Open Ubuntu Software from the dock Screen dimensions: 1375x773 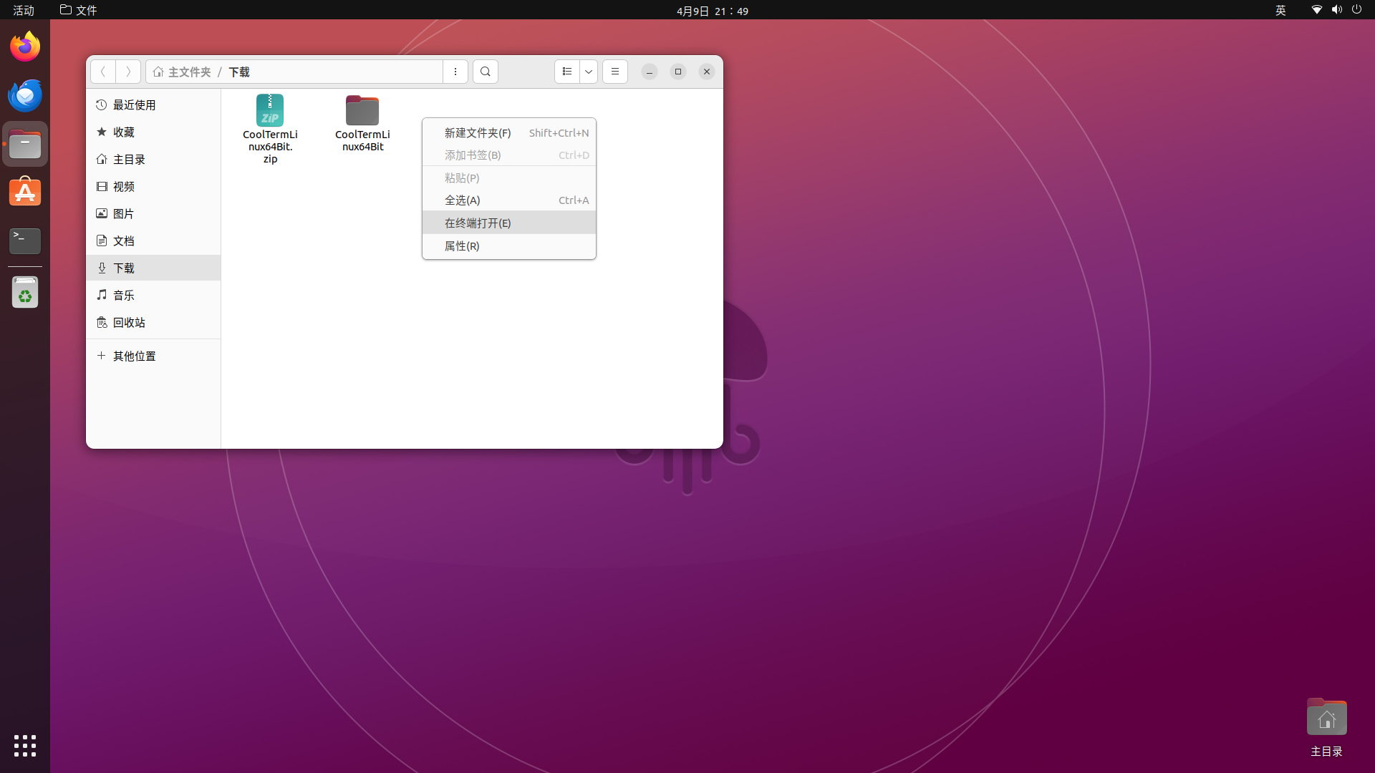(25, 192)
